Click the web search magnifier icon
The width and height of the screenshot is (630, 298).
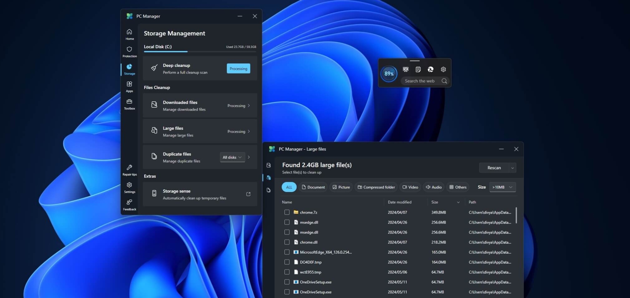[x=444, y=81]
